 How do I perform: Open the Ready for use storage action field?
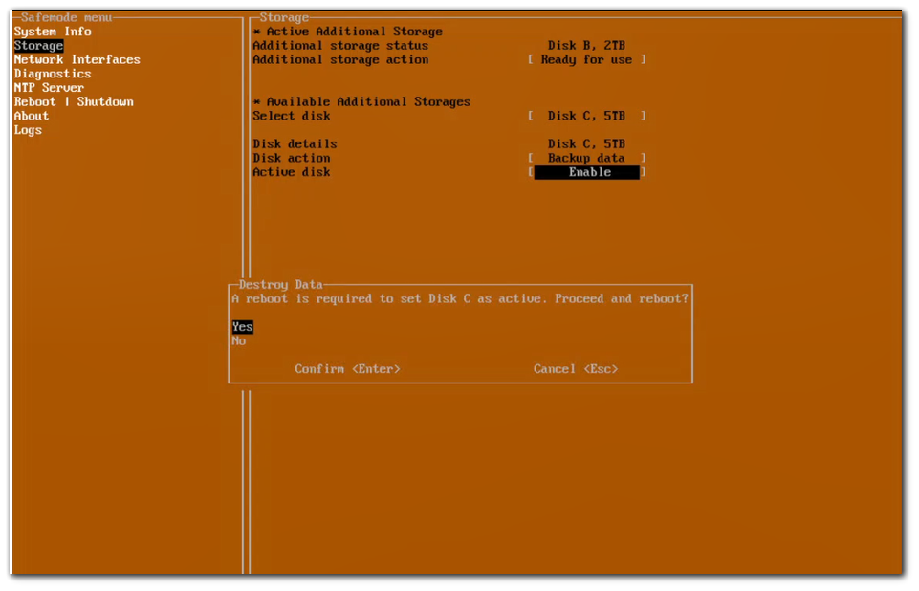586,59
